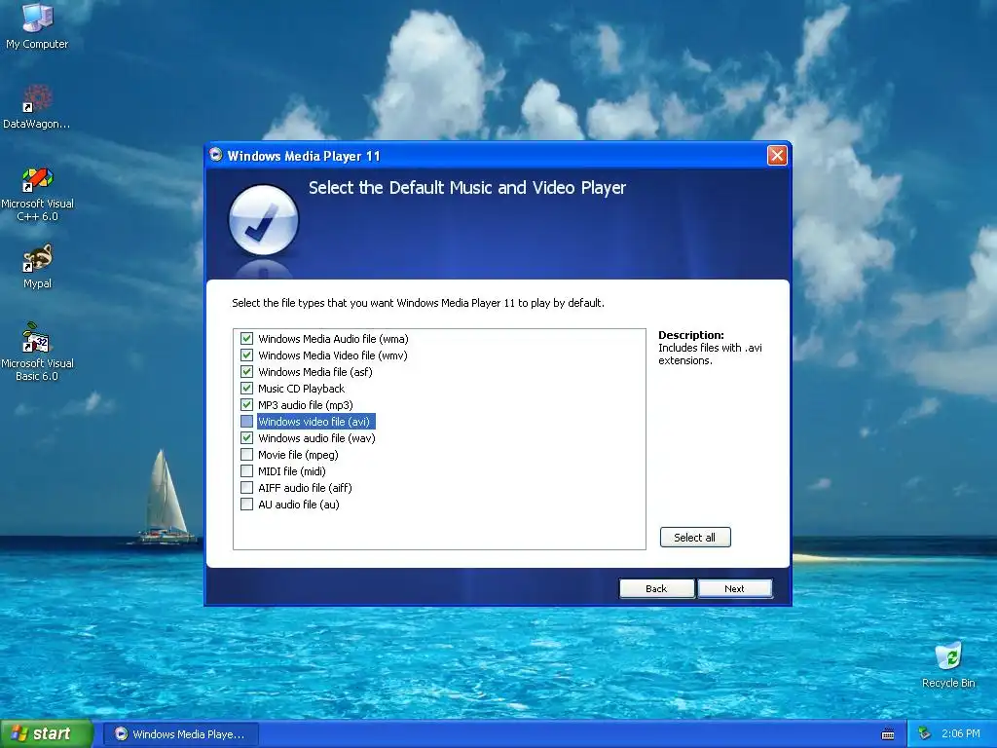The height and width of the screenshot is (748, 997).
Task: Select the Mypal browser desktop icon
Action: (x=37, y=267)
